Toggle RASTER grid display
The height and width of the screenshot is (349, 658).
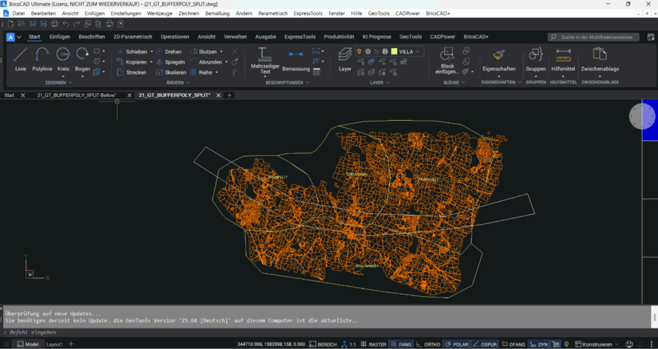coord(373,345)
